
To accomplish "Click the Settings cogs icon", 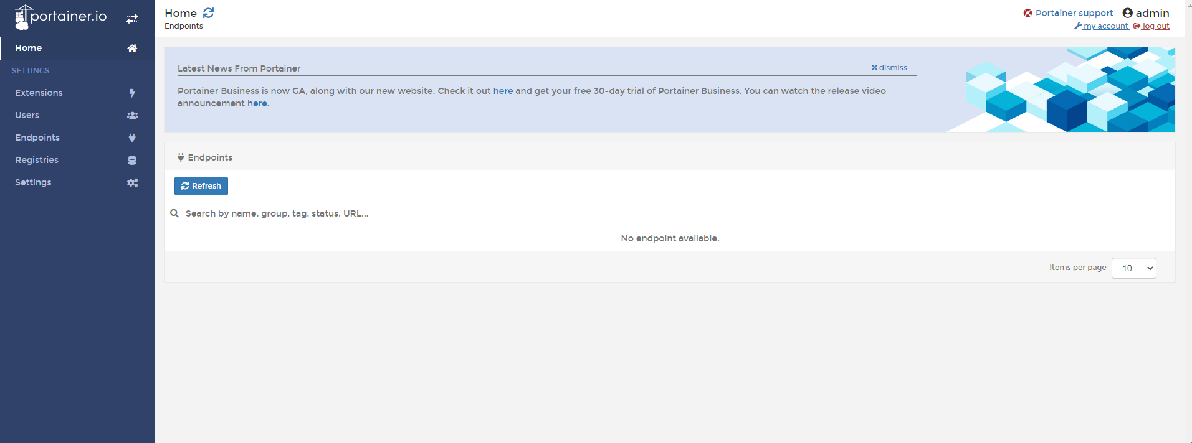I will (x=132, y=182).
